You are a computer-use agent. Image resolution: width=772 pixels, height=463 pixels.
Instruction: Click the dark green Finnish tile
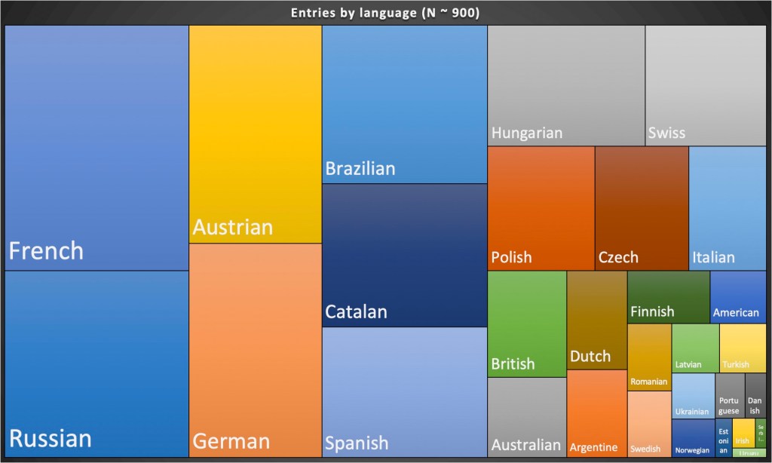[668, 296]
